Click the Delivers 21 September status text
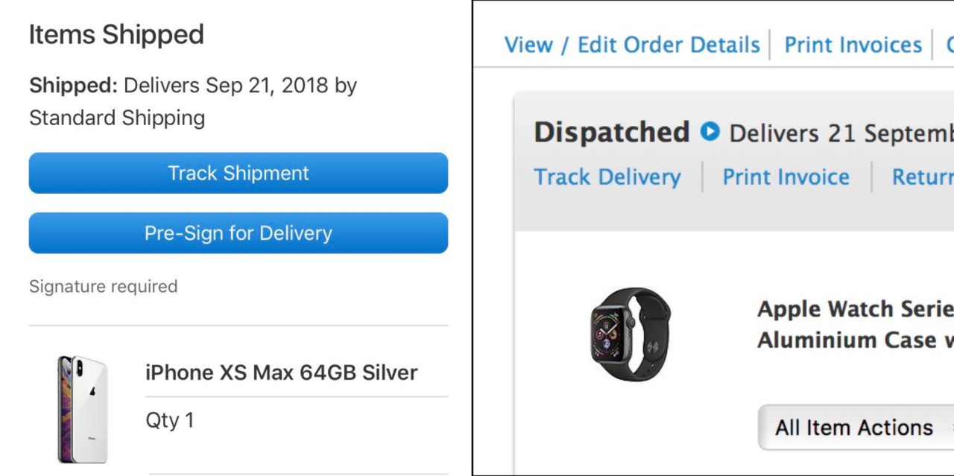This screenshot has width=954, height=476. point(841,134)
